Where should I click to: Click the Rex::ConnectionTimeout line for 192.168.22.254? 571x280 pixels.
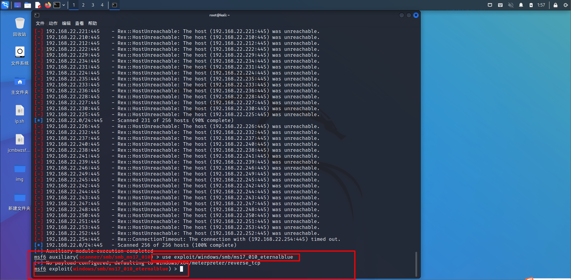pyautogui.click(x=187, y=239)
